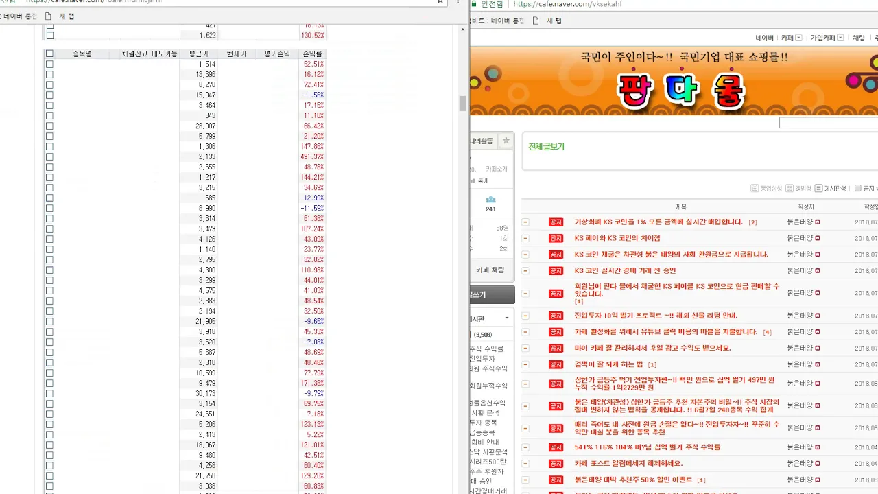Image resolution: width=878 pixels, height=494 pixels.
Task: Select the 게시판형 view icon
Action: pyautogui.click(x=818, y=189)
